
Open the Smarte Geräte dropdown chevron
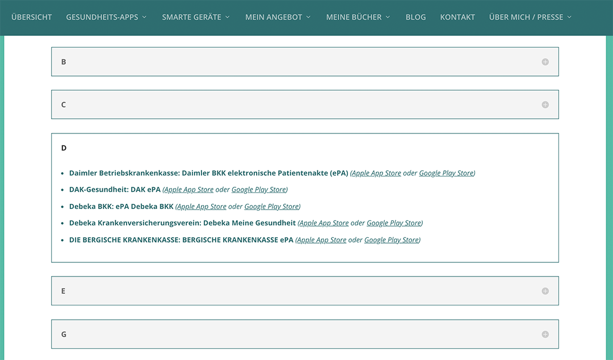coord(228,17)
